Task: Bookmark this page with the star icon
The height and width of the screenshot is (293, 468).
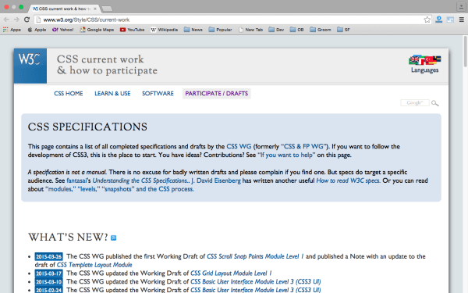Action: (x=427, y=20)
